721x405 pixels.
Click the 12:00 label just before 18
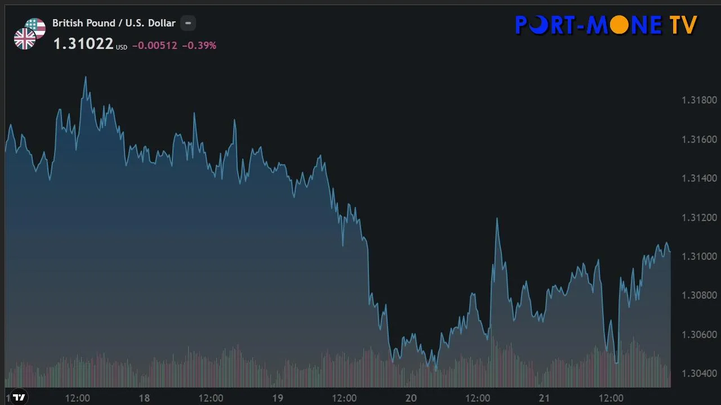pyautogui.click(x=77, y=398)
